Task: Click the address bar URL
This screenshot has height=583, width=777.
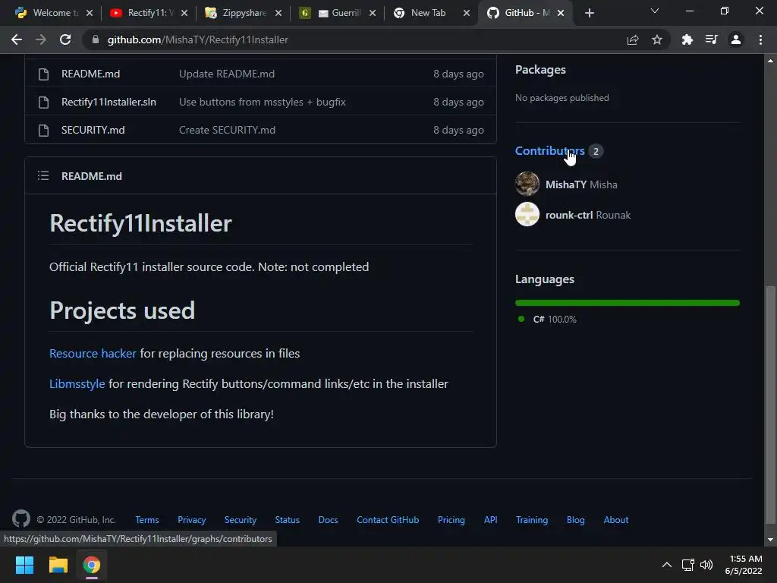Action: tap(198, 39)
